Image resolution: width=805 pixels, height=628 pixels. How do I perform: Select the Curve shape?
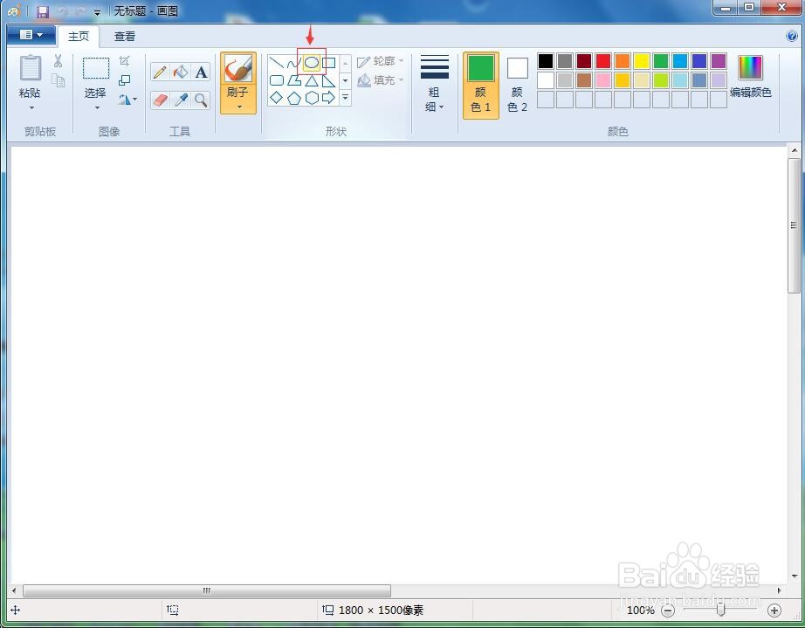[x=293, y=63]
